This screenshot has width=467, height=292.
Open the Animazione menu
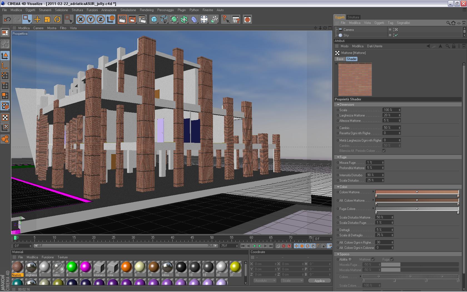[109, 10]
